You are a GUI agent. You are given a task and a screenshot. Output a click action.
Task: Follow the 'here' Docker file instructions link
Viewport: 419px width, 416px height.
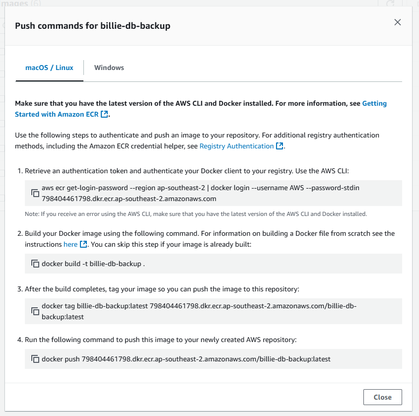coord(70,244)
